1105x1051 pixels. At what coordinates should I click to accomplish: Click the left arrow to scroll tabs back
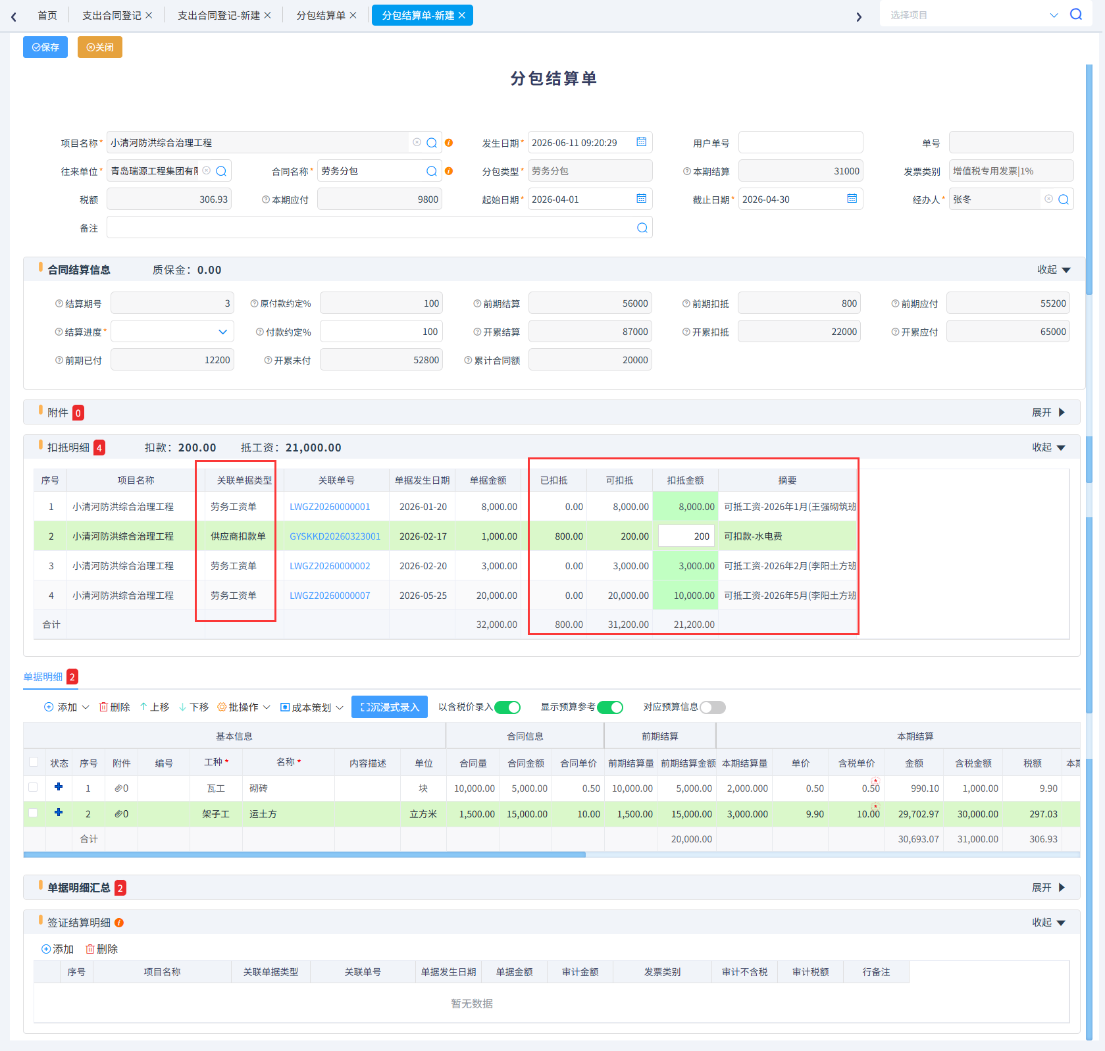coord(14,16)
